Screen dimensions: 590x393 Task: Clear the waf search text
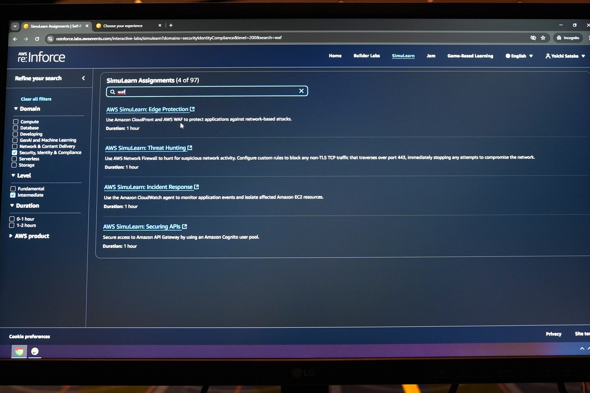tap(301, 91)
